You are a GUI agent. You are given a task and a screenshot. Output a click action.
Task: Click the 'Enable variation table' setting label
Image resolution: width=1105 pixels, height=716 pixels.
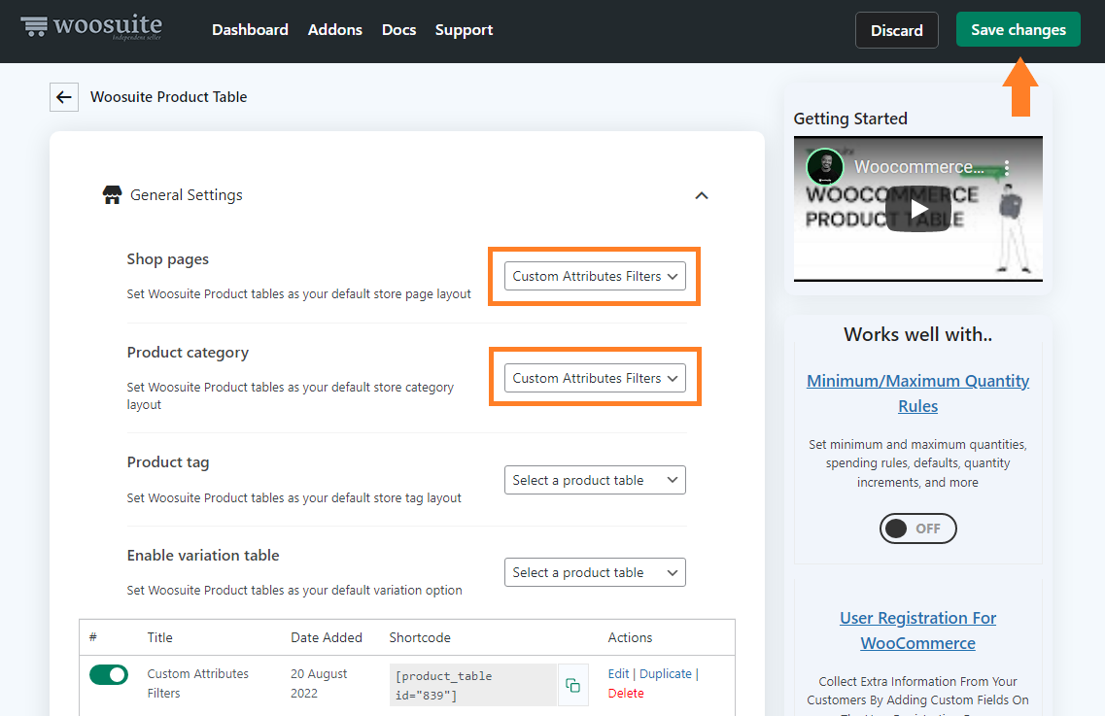click(x=203, y=556)
